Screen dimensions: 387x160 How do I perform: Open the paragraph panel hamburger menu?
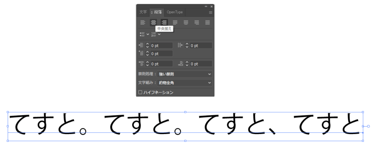tap(211, 12)
